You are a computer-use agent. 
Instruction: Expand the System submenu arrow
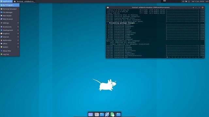18,47
